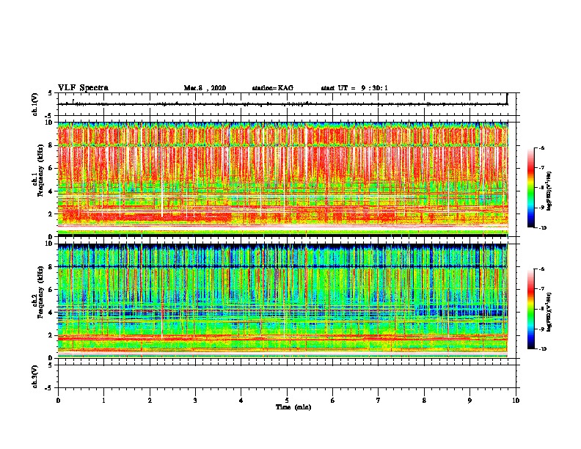Click inside the ch.1 spectrogram panel
Image resolution: width=581 pixels, height=449 pixels.
283,179
